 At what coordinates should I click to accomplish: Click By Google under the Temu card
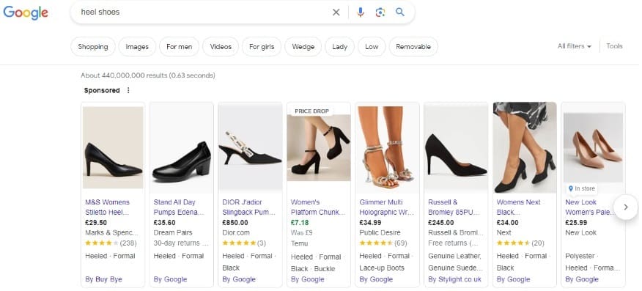click(x=308, y=279)
